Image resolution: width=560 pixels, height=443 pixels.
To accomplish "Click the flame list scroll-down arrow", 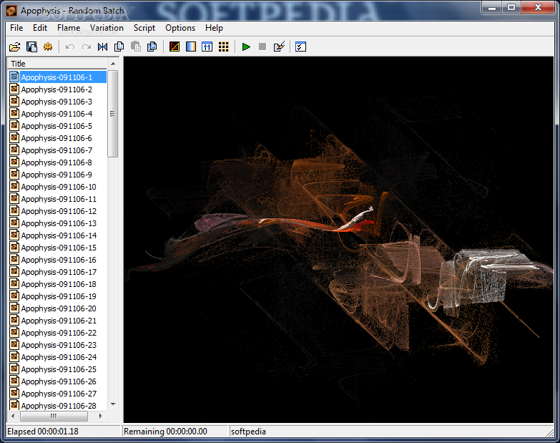I will (x=113, y=404).
